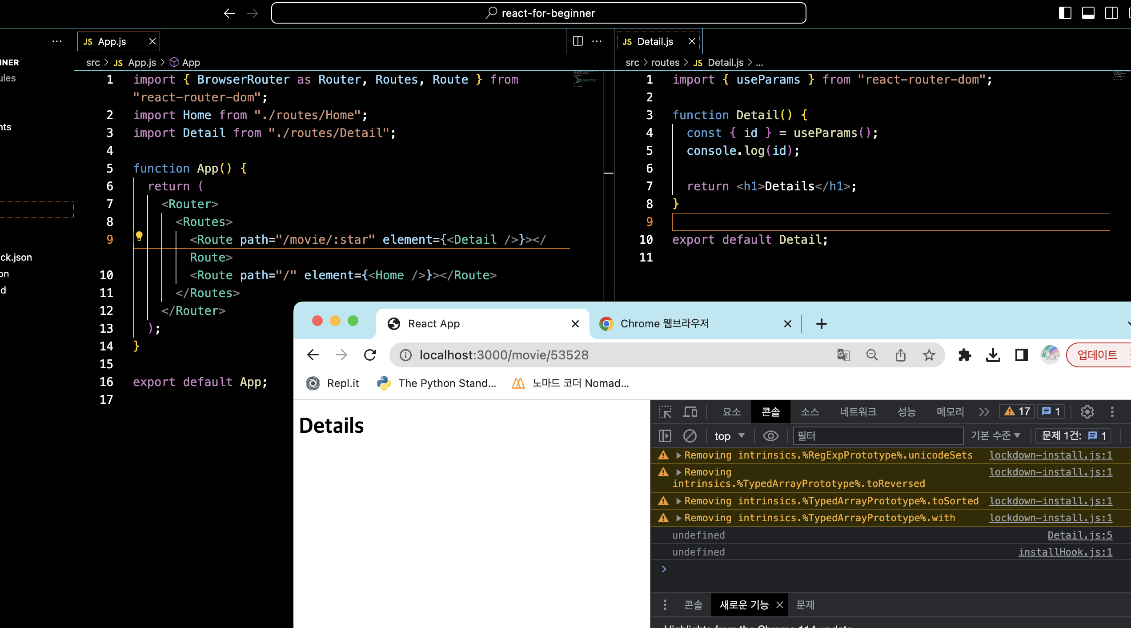Click the console 필터 input field
This screenshot has width=1131, height=628.
coord(878,436)
